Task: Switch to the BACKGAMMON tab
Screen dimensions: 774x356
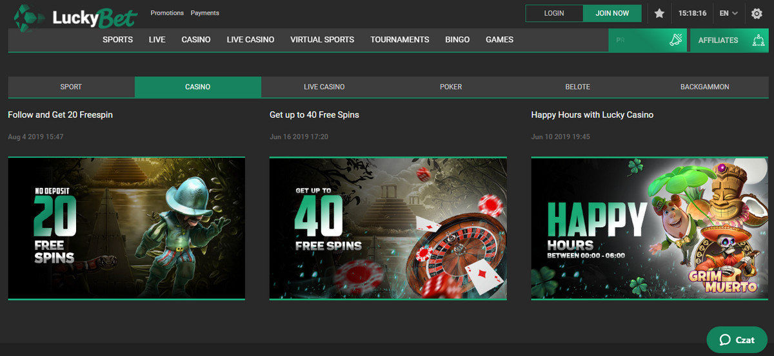Action: tap(704, 87)
